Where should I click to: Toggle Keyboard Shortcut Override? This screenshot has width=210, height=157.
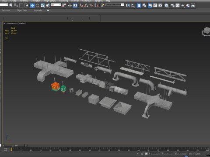(75, 5)
